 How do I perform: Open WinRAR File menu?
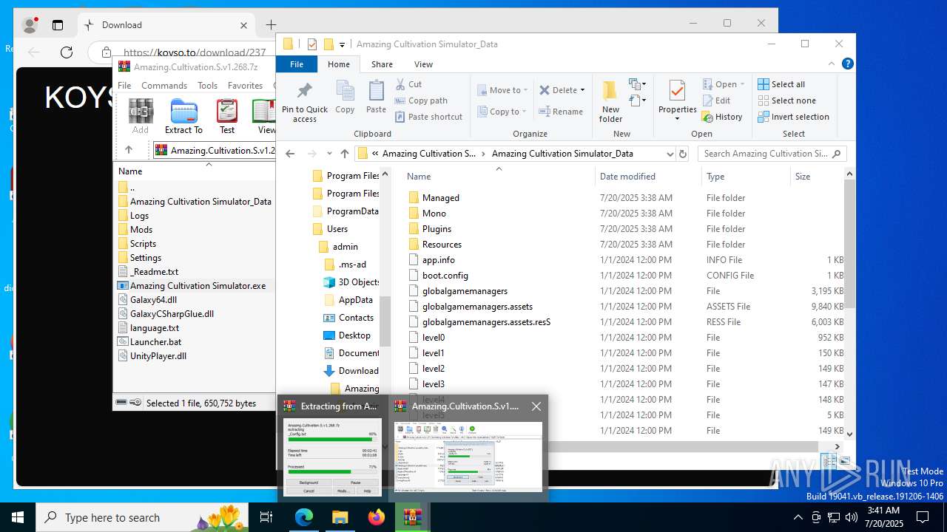124,86
